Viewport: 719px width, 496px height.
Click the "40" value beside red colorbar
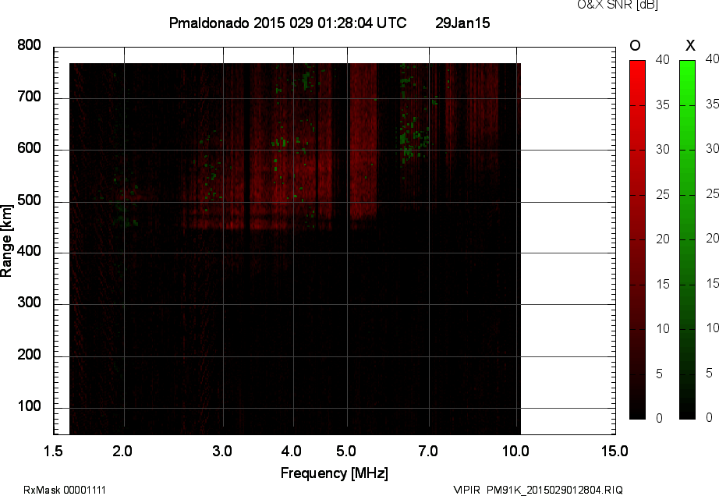663,59
